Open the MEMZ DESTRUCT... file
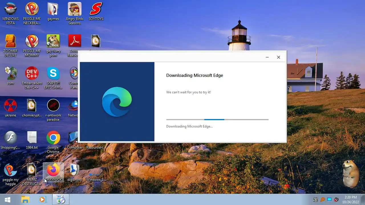 pos(32,175)
